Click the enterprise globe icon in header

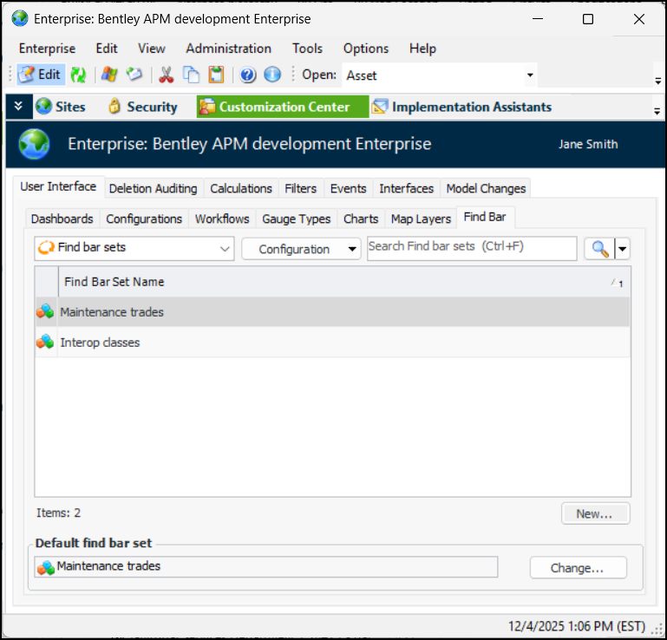[34, 144]
